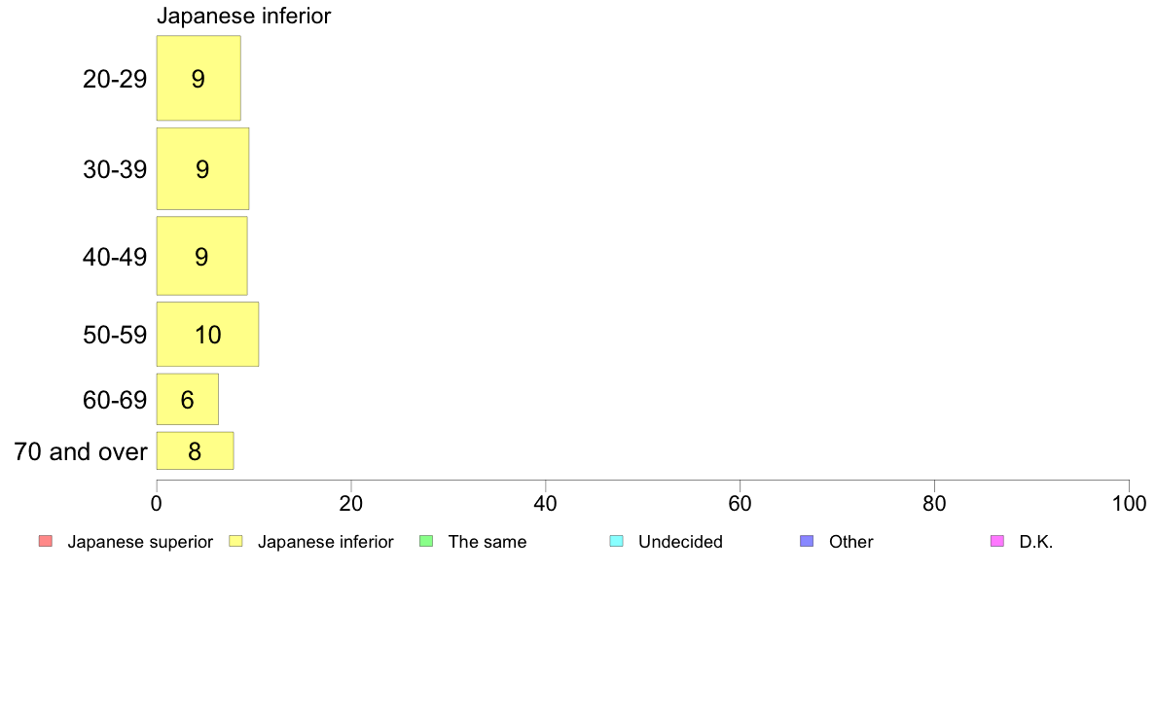Select the 30-39 age group bar
Viewport: 1156px width, 716px height.
(x=202, y=169)
